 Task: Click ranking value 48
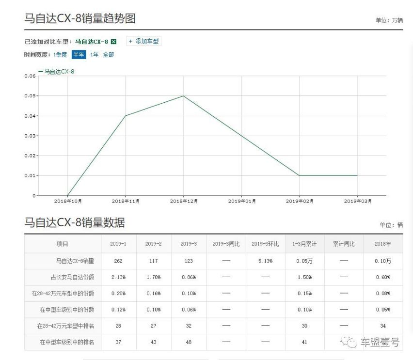click(189, 342)
